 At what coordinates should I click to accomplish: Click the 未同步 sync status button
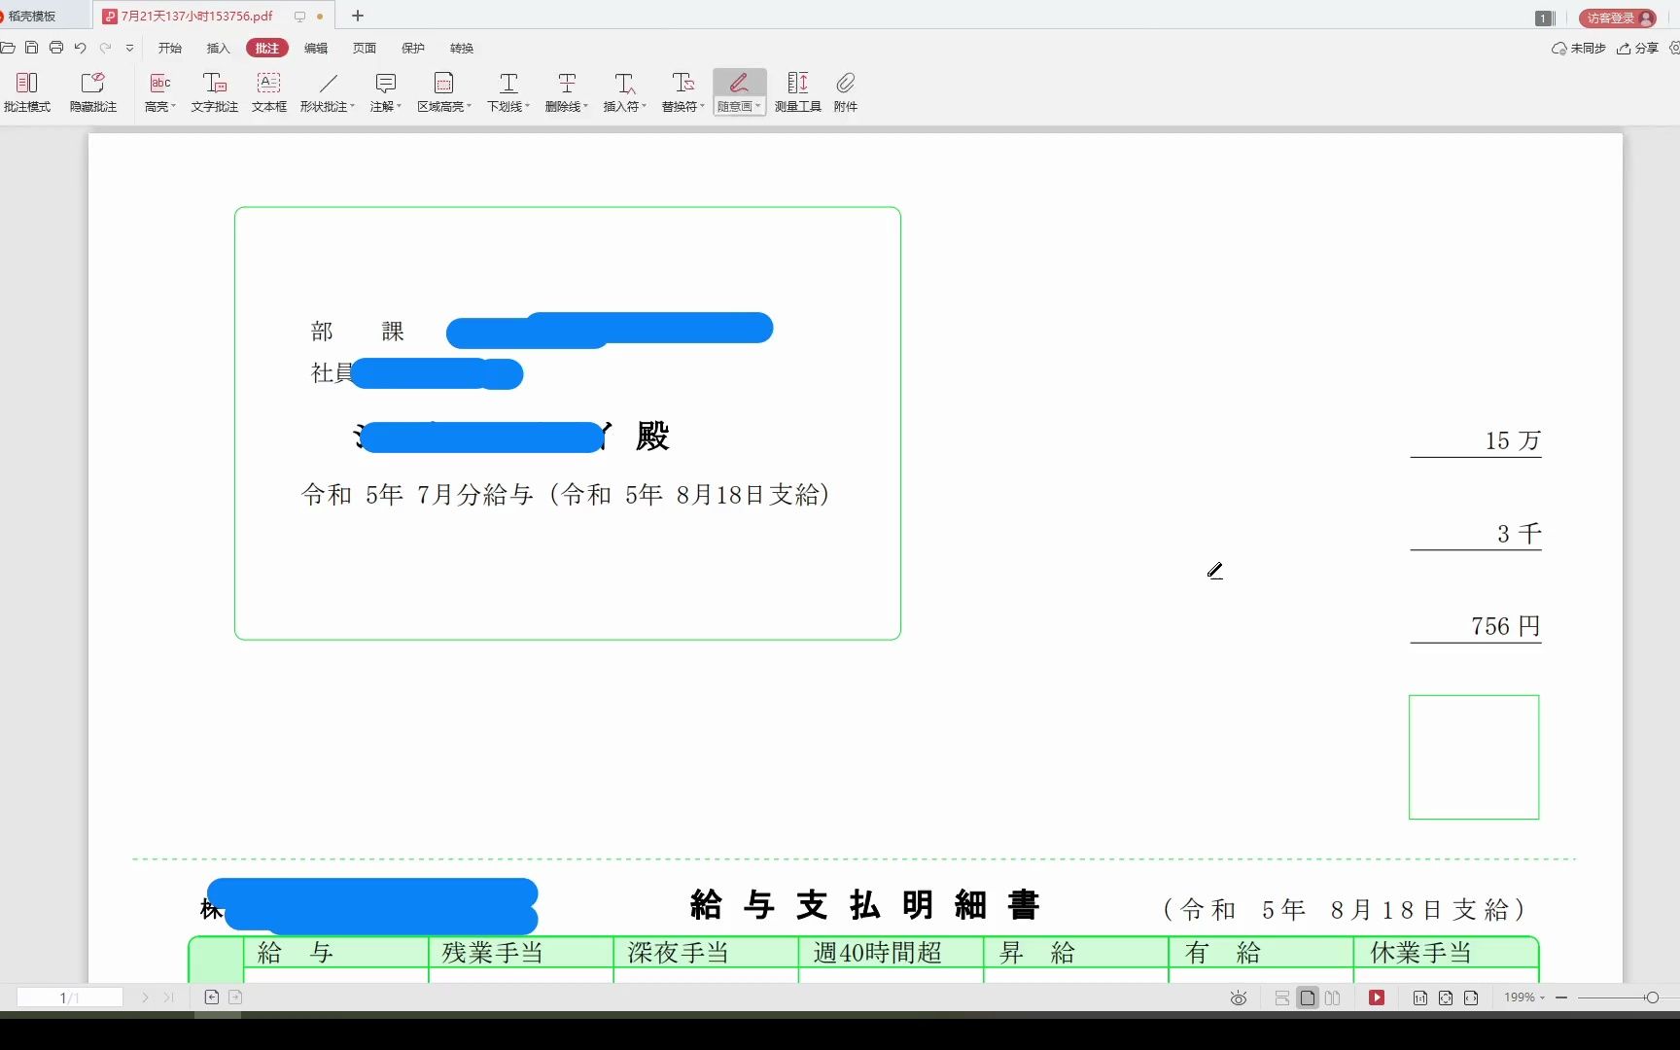pyautogui.click(x=1579, y=48)
